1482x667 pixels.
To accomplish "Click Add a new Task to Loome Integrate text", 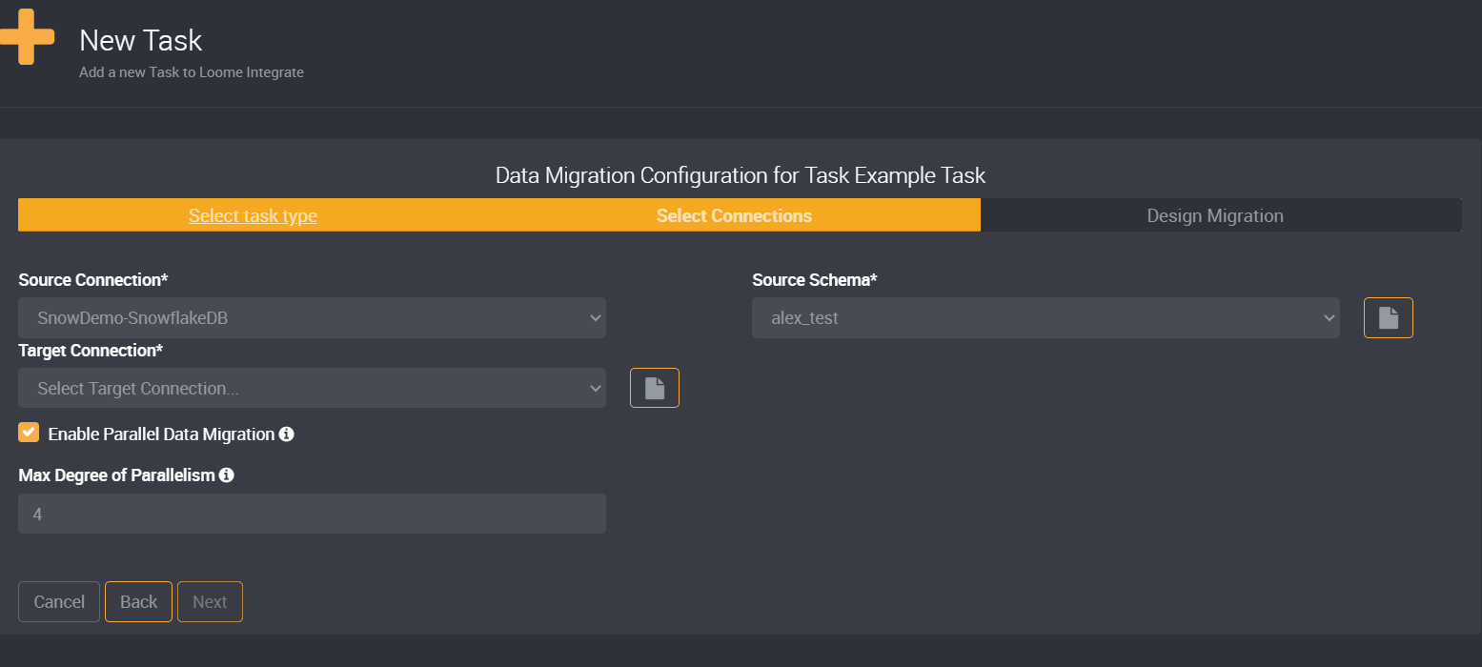I will [x=192, y=71].
